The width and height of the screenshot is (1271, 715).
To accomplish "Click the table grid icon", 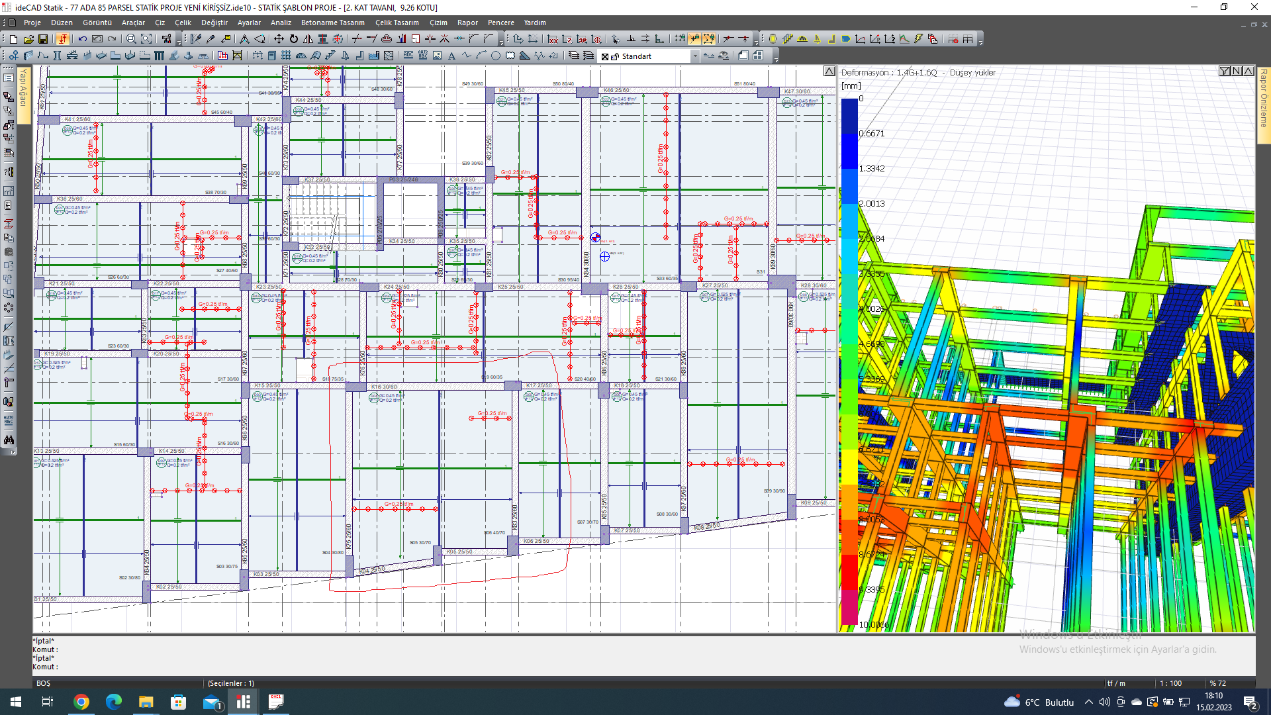I will tap(968, 39).
